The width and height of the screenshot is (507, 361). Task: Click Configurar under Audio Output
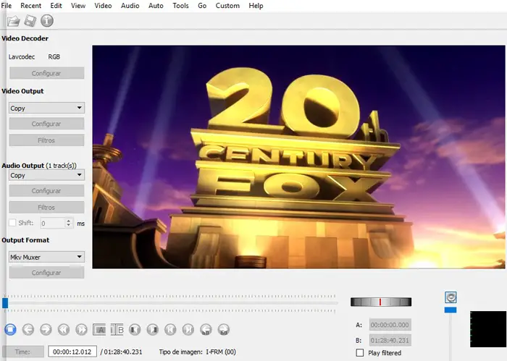click(46, 190)
